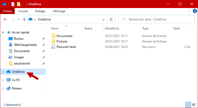
Task: Open the blue Help question mark icon
Action: (x=195, y=11)
